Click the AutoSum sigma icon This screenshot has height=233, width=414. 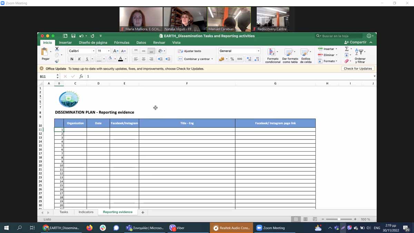coord(347,49)
